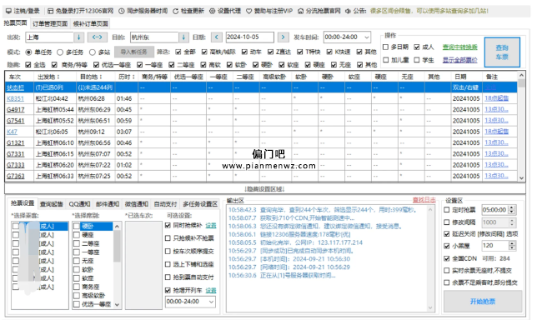Go to the previous date

[217, 37]
